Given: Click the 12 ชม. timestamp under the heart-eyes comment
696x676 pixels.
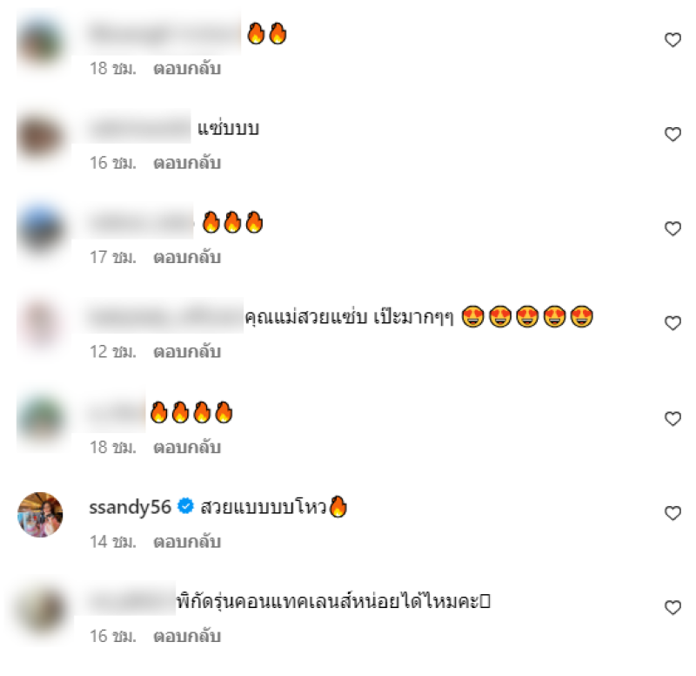Looking at the screenshot, I should click(x=113, y=352).
